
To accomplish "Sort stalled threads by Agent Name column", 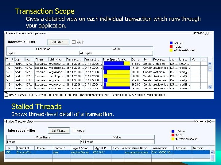I will point(82,148).
